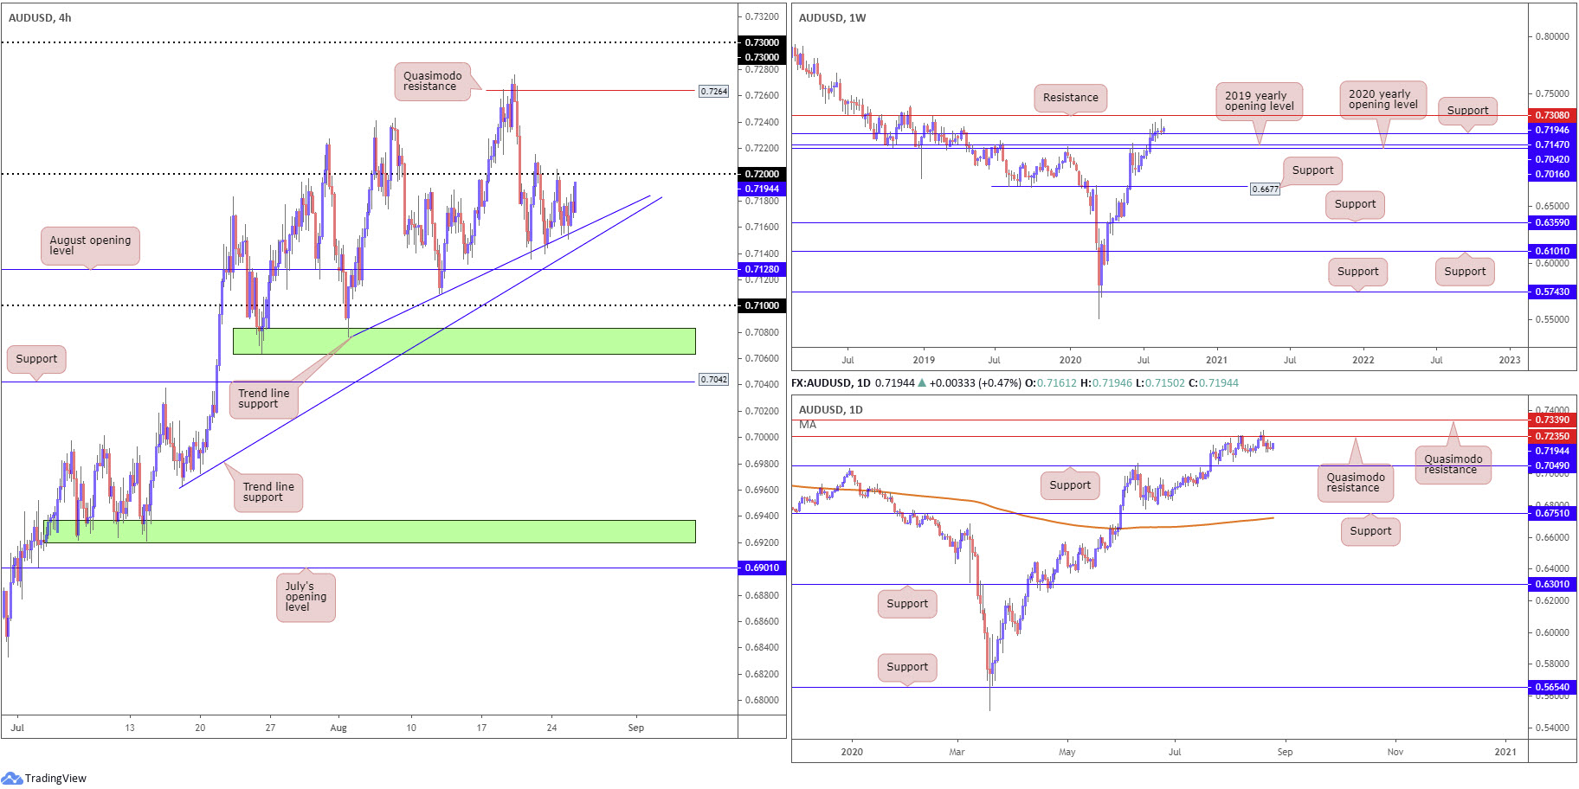Select the AUDUSD, 1W chart title
Viewport: 1579px width, 789px height.
click(x=832, y=17)
